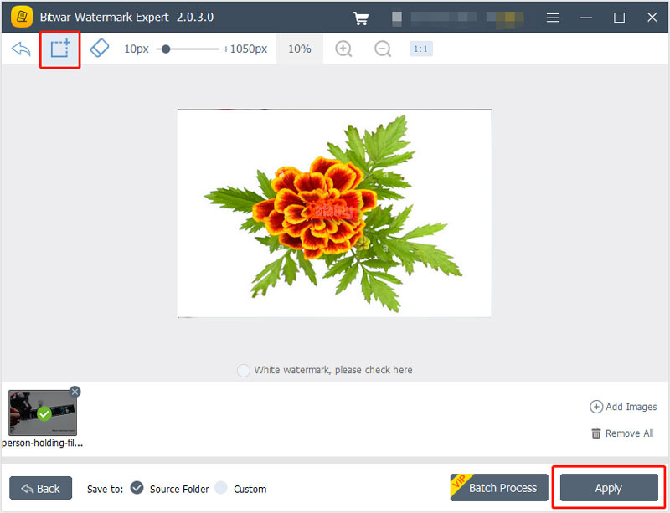The image size is (670, 513).
Task: Open the hamburger menu in title bar
Action: (553, 18)
